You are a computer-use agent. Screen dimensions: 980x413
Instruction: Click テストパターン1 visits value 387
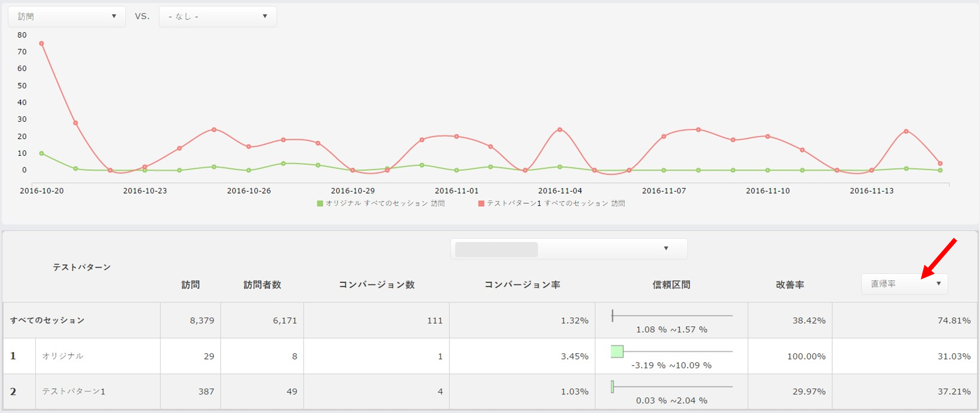(x=206, y=391)
